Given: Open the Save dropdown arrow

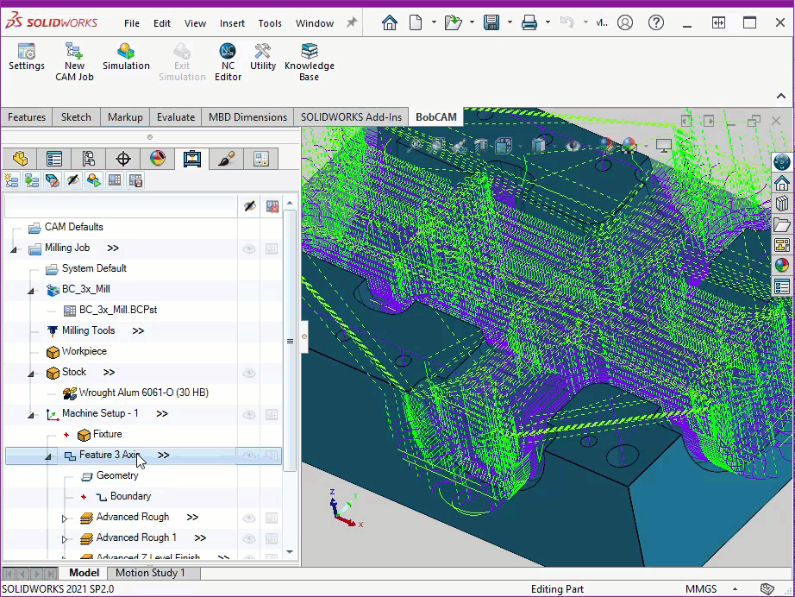Looking at the screenshot, I should coord(510,22).
